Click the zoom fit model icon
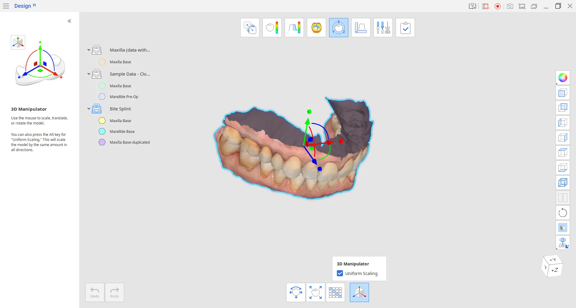 coord(315,292)
